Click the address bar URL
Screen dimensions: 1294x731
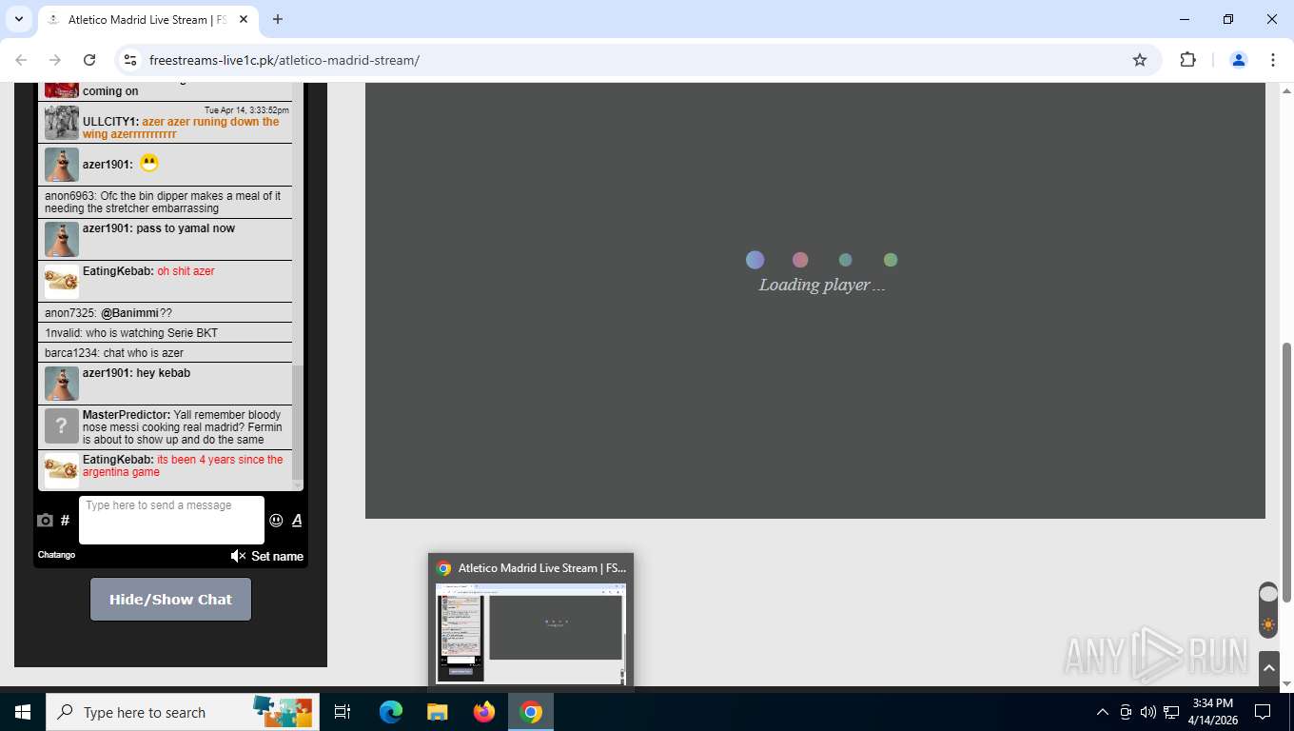tap(284, 60)
